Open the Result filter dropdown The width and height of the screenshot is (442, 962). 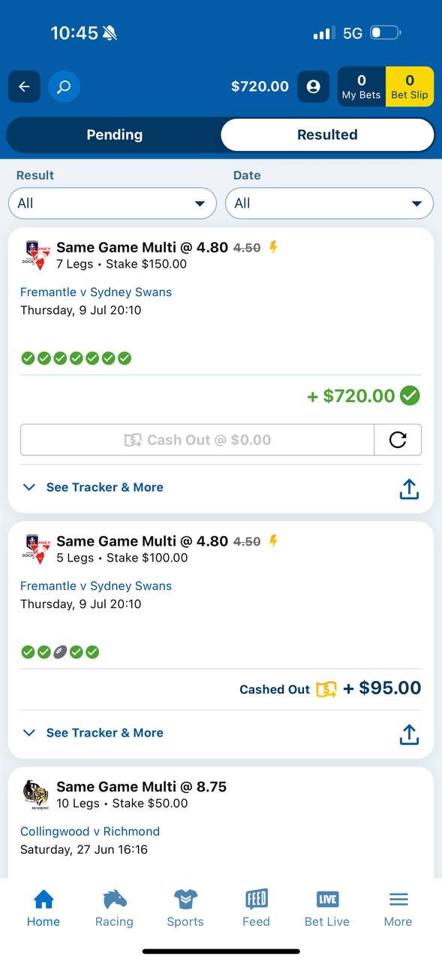coord(113,203)
